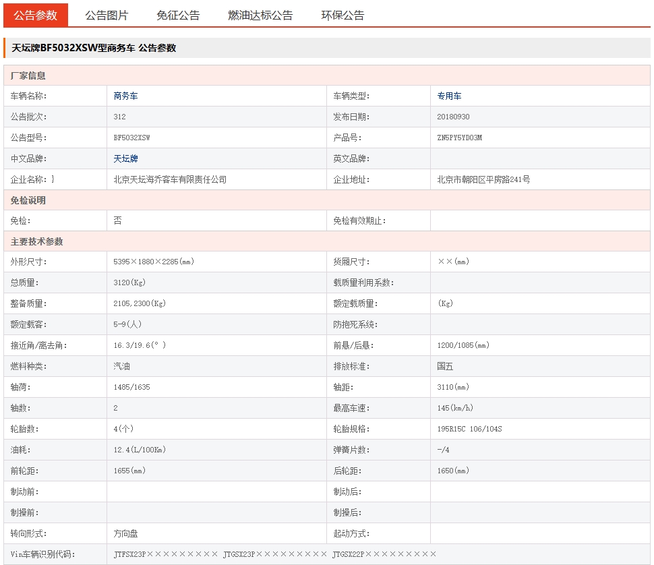Select overhang value 1200/1085(mm)
Screen dimensions: 654x565
click(463, 345)
